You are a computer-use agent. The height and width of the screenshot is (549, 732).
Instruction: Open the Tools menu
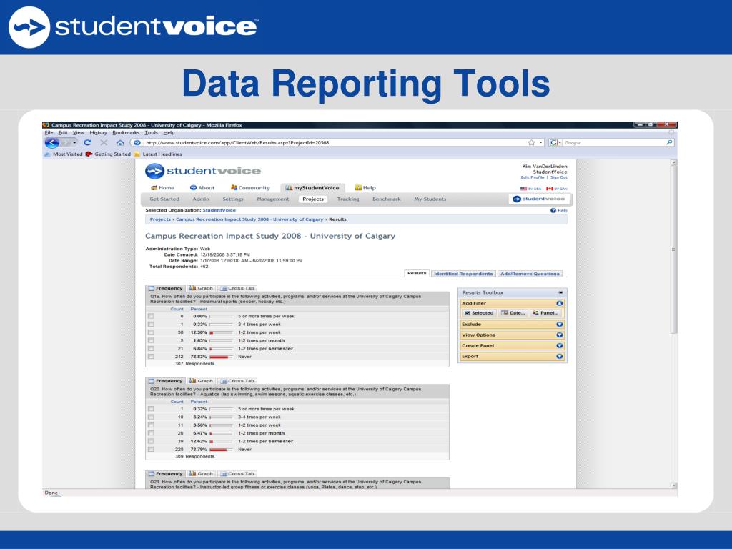point(152,132)
